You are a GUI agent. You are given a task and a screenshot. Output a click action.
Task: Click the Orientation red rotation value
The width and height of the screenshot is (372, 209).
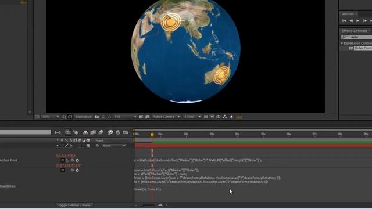(69, 165)
